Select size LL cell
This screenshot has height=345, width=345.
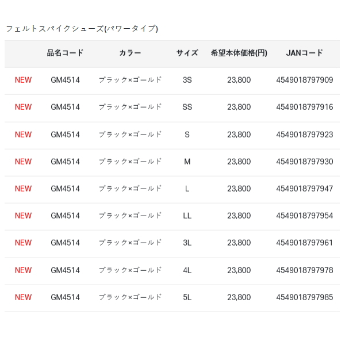[x=187, y=216]
